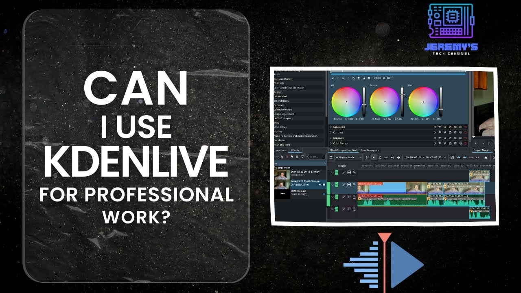Adjust the Lift vertical luminance slider
This screenshot has width=521, height=293.
(364, 102)
